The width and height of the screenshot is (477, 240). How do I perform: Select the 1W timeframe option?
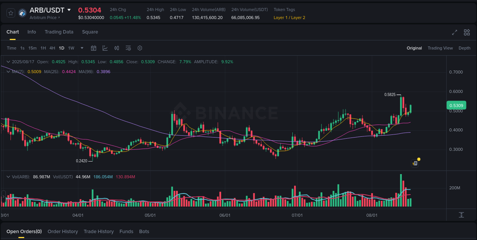pos(71,48)
